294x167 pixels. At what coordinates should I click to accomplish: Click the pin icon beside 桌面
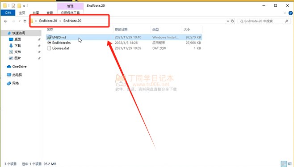tap(39, 39)
